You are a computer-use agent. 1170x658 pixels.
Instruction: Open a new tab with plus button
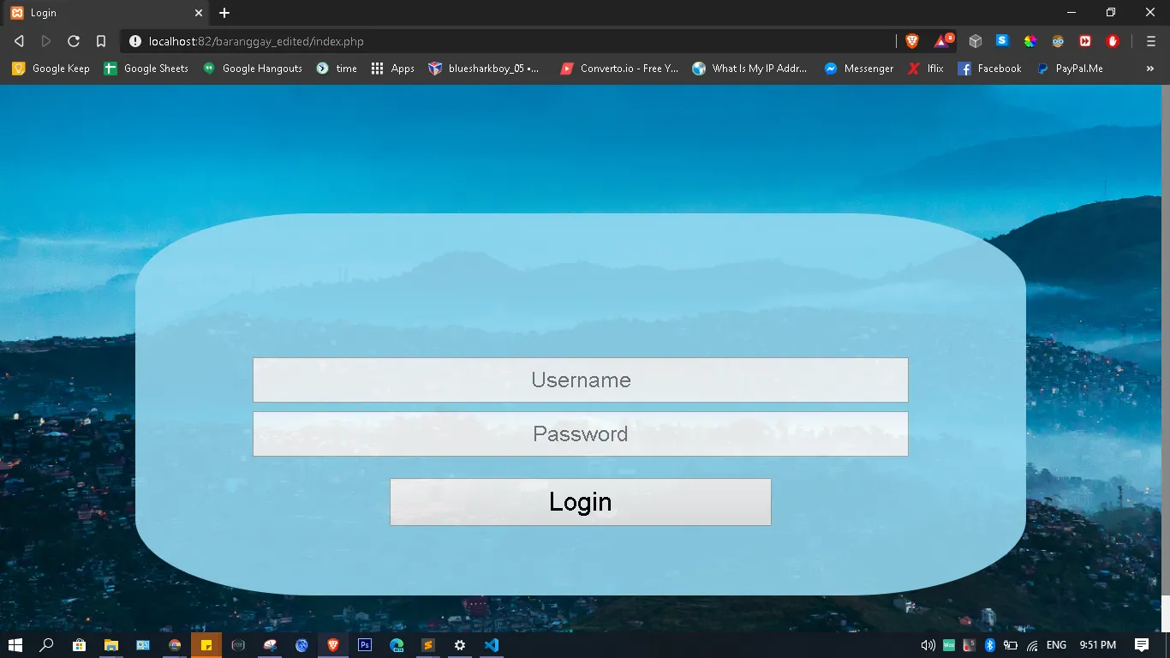tap(224, 13)
